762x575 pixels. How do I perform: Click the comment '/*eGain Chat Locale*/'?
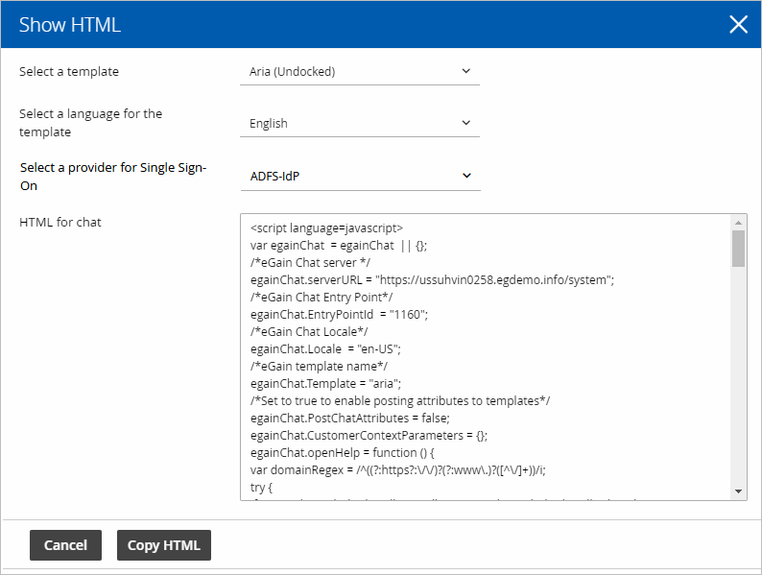tap(309, 331)
